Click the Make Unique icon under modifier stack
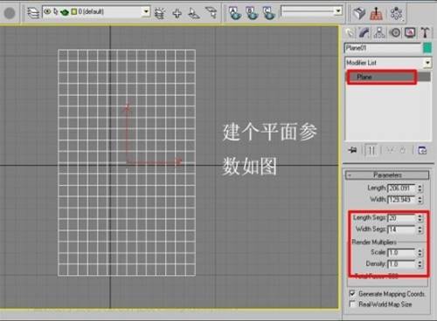 (390, 150)
